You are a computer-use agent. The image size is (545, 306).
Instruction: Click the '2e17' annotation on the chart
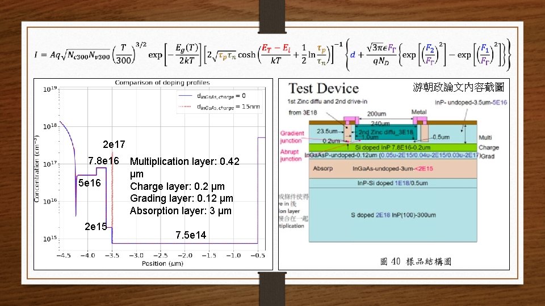click(x=114, y=144)
